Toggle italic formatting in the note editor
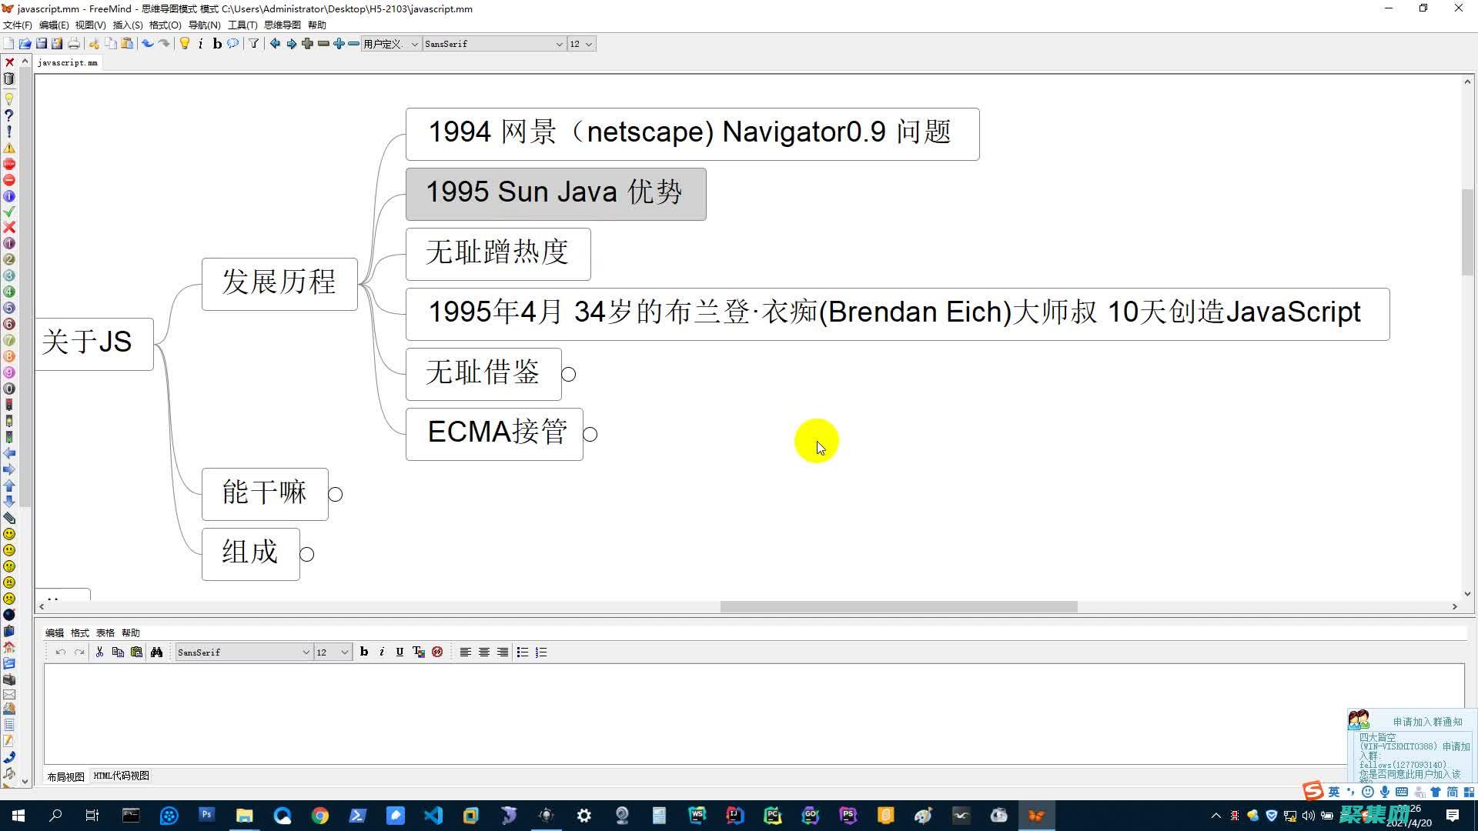The height and width of the screenshot is (831, 1478). point(382,652)
